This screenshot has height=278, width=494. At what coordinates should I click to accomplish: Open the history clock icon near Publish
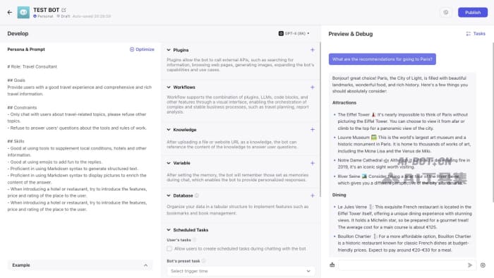446,12
